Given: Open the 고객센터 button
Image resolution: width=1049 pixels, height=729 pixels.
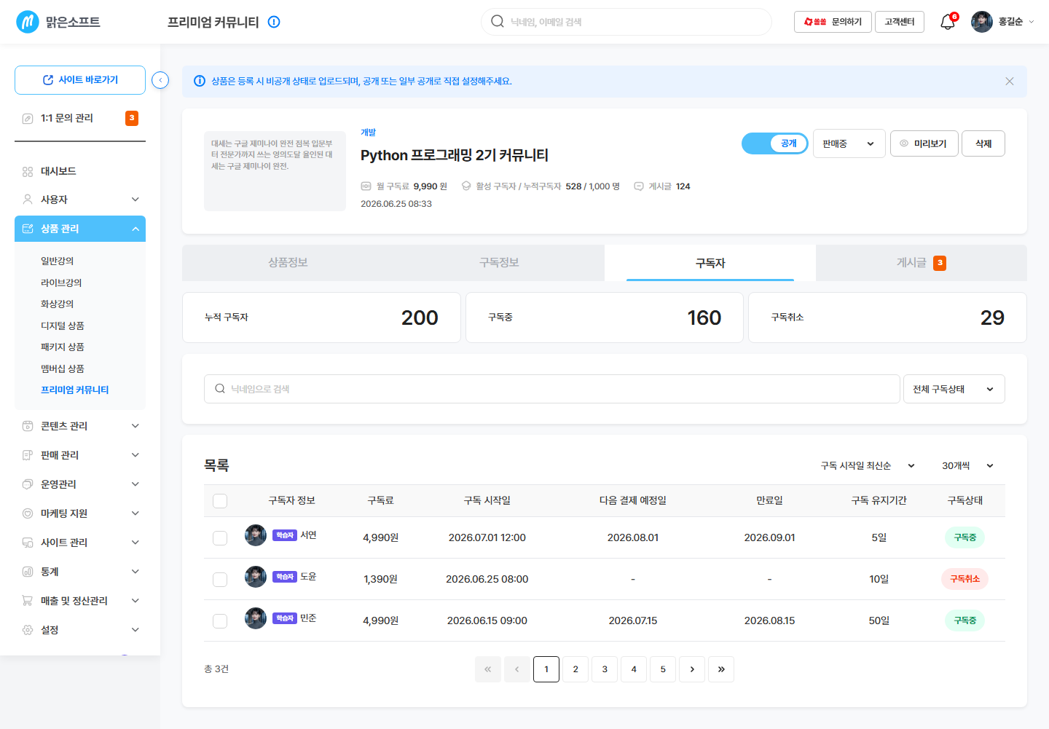Looking at the screenshot, I should [900, 22].
